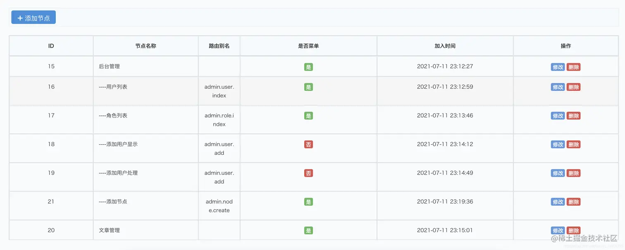The height and width of the screenshot is (250, 625).
Task: Select the ----用户列表 node name cell
Action: pos(146,91)
